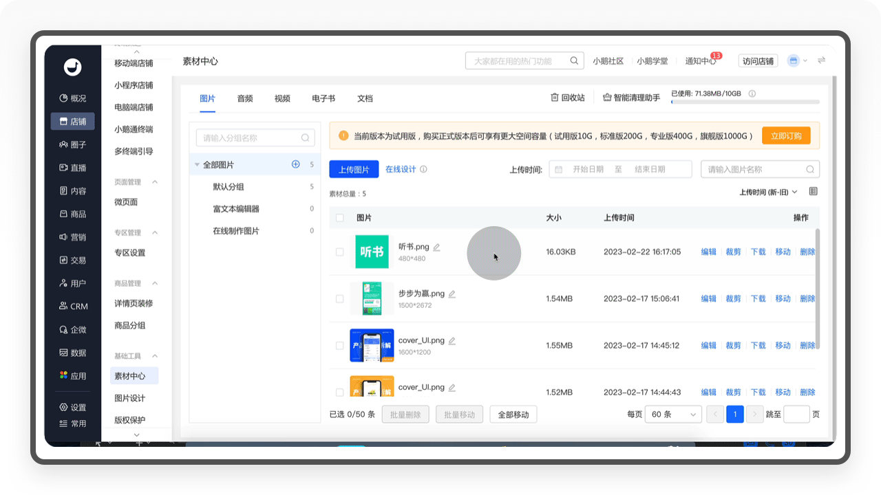
Task: Check the box for the 1.52MB cover_UI.png row
Action: [x=339, y=392]
